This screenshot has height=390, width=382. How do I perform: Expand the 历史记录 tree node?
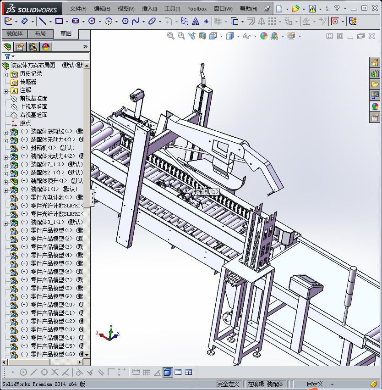tap(5, 74)
